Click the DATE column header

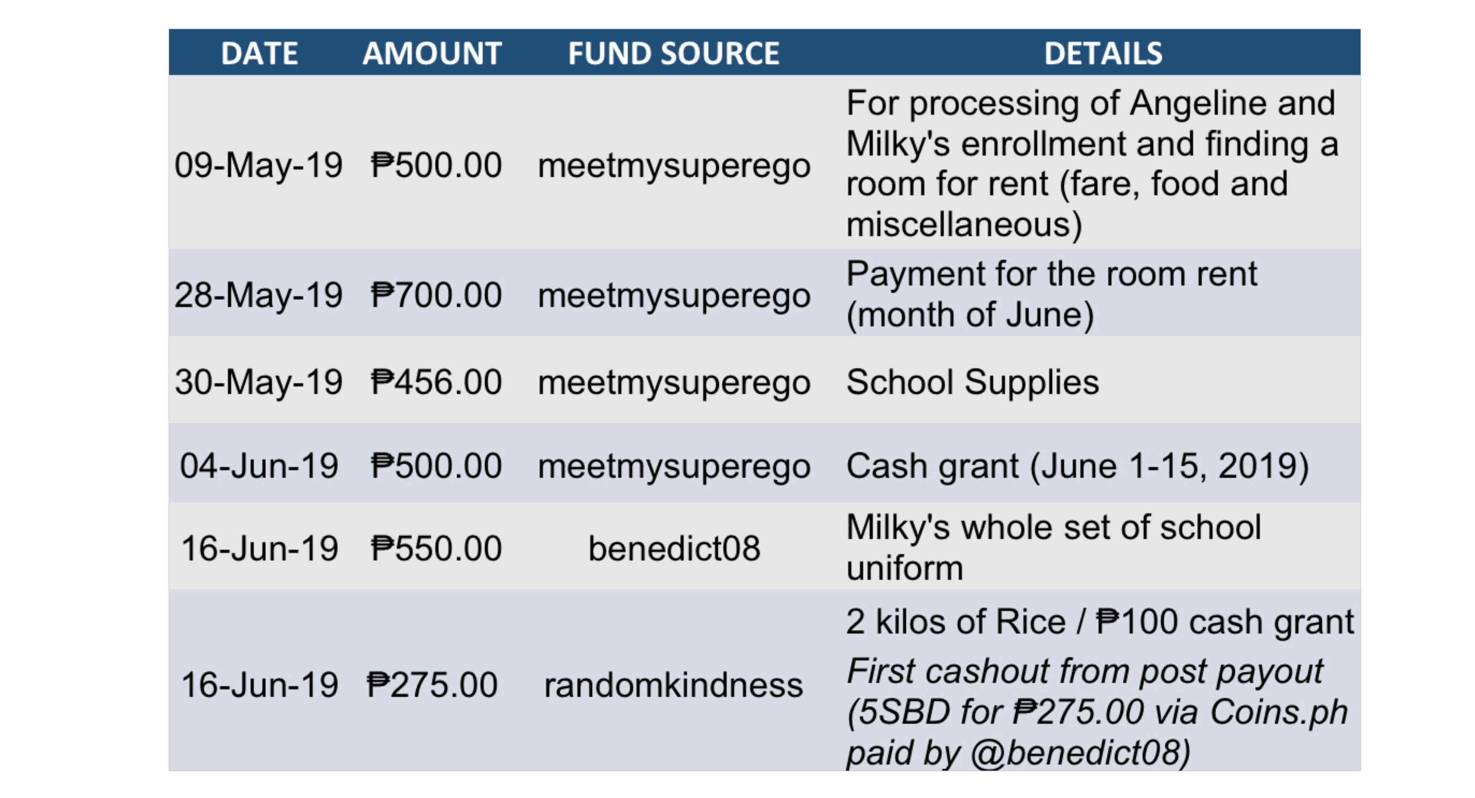pyautogui.click(x=259, y=53)
